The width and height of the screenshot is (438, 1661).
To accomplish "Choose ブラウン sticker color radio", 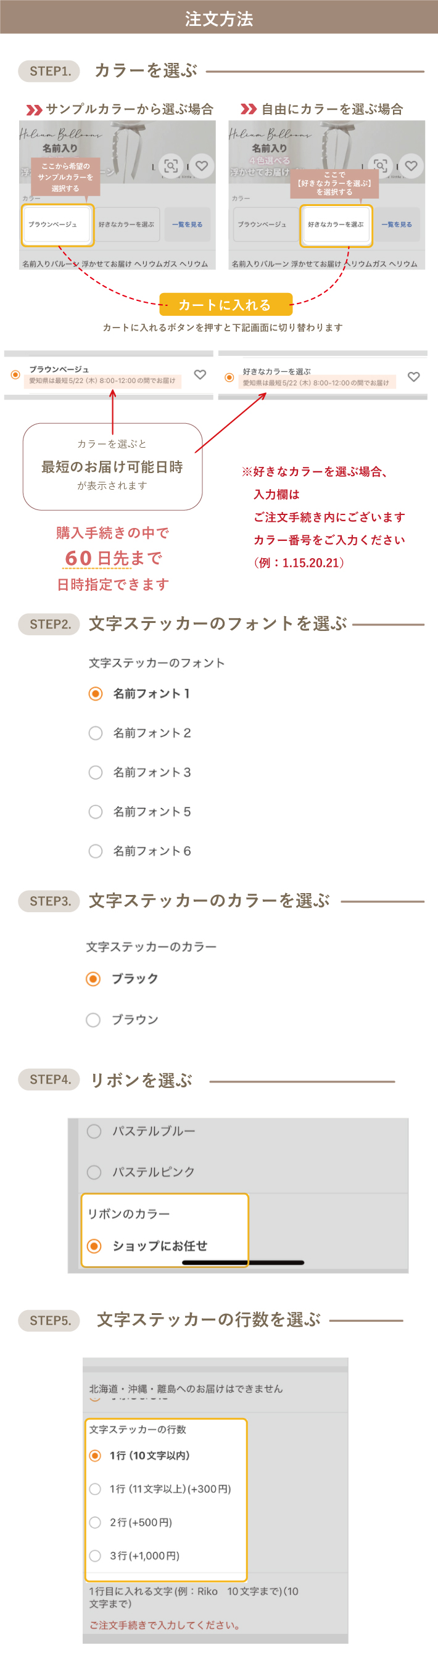I will click(x=93, y=1020).
